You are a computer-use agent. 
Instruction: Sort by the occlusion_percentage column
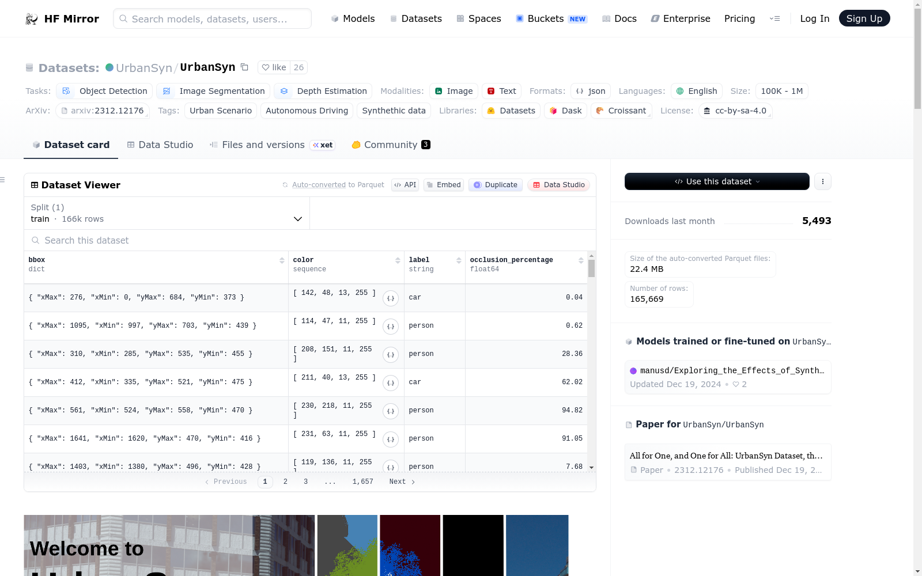click(x=581, y=260)
